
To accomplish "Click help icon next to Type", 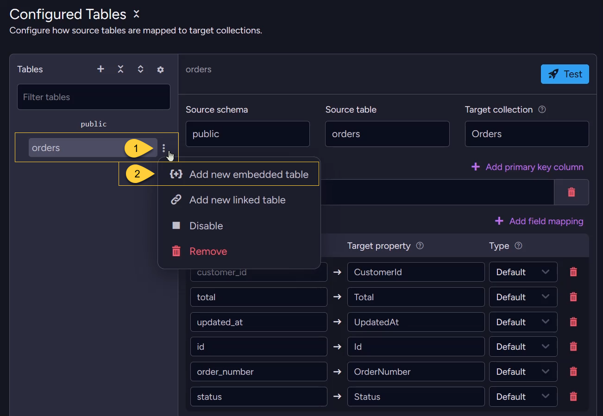I will [x=519, y=246].
